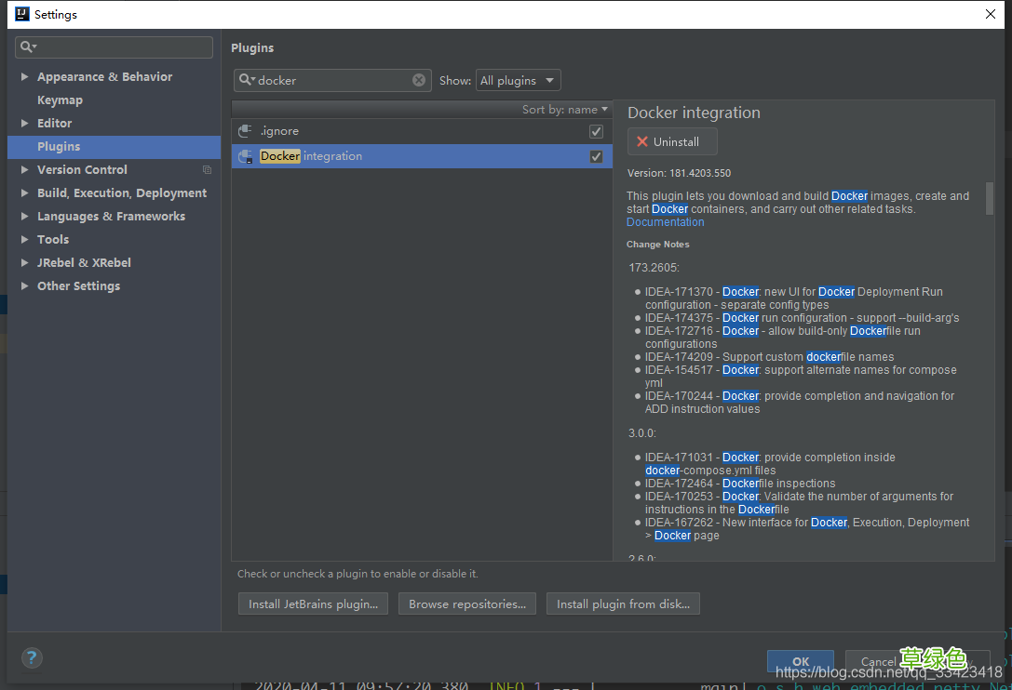The width and height of the screenshot is (1012, 690).
Task: Expand the Editor settings node
Action: click(24, 123)
